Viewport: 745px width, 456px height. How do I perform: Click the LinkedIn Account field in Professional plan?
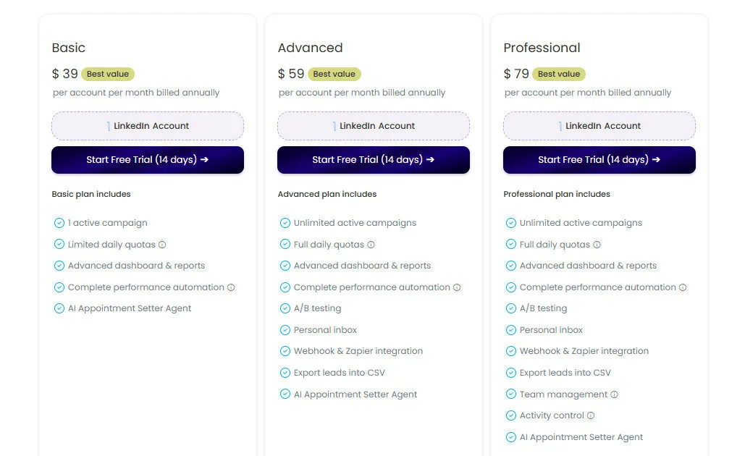tap(599, 125)
